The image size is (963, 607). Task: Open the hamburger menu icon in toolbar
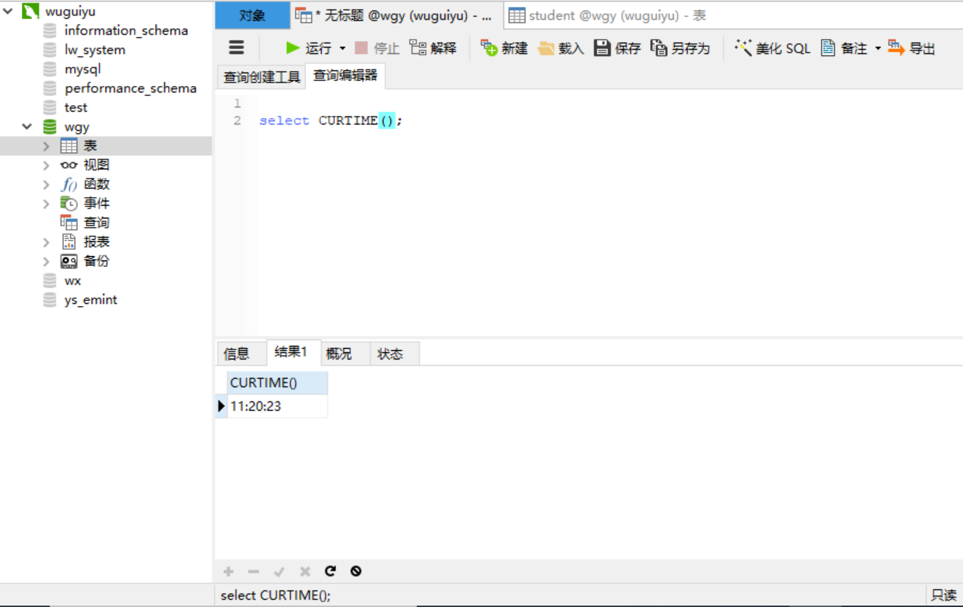(236, 48)
